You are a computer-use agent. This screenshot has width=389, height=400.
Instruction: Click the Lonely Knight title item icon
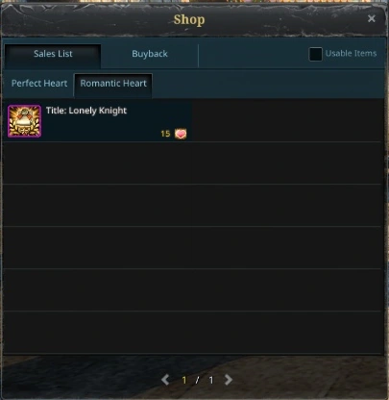click(x=24, y=121)
